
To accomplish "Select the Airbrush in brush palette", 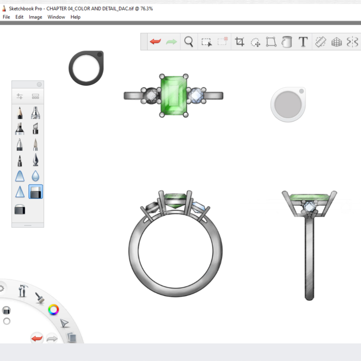I will [x=35, y=113].
